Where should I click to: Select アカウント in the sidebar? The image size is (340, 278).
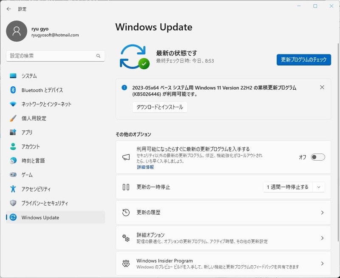click(x=56, y=146)
